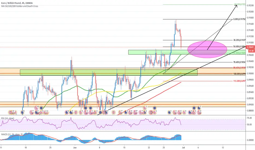
Task: Open the economic event icon marked 17
Action: click(x=135, y=112)
